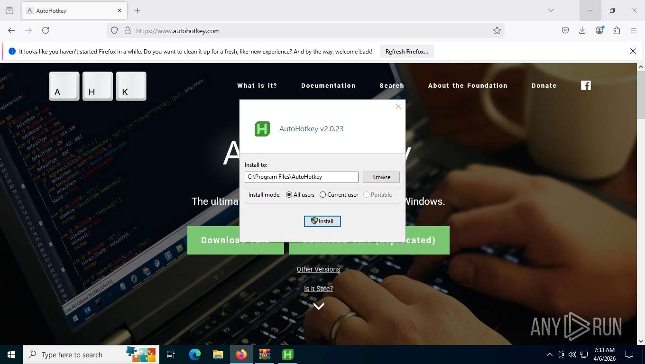The image size is (645, 364).
Task: Open About the Foundation menu item
Action: pyautogui.click(x=468, y=86)
